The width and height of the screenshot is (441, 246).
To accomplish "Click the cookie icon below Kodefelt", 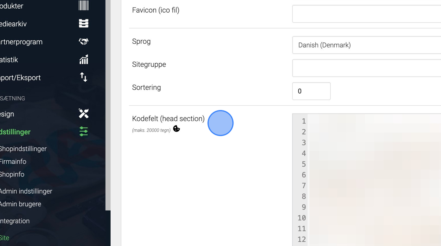I will point(176,129).
